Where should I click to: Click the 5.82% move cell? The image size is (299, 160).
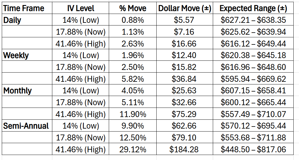133,79
